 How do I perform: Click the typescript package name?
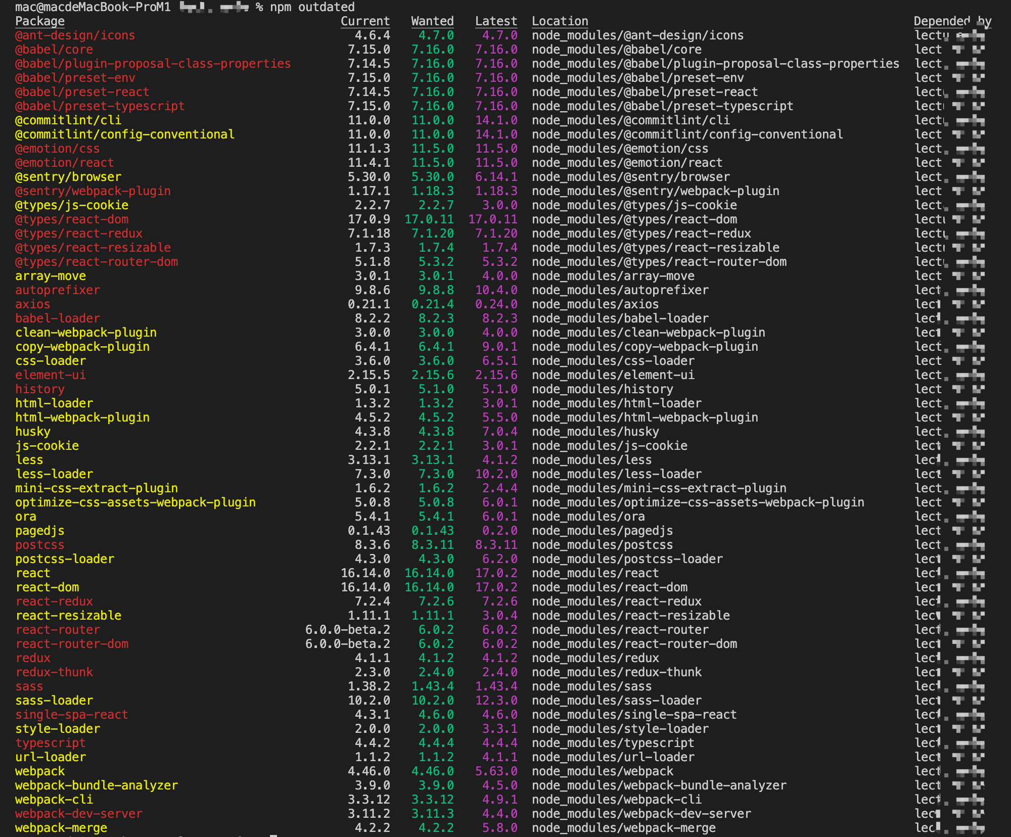click(51, 743)
